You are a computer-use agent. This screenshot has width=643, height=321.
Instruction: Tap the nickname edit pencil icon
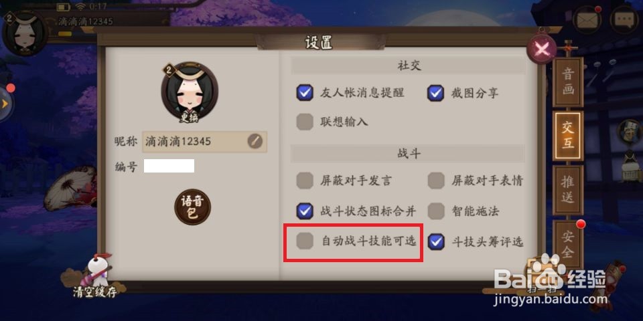[x=255, y=142]
